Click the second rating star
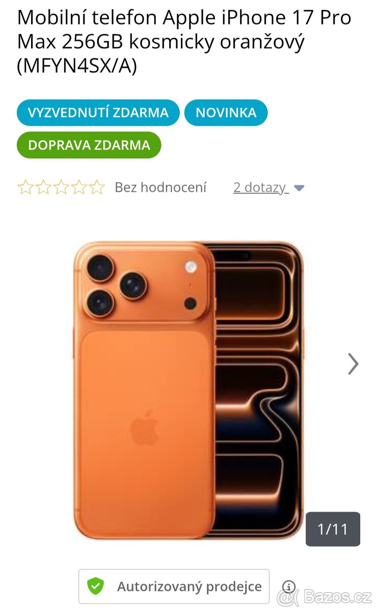The image size is (377, 612). click(43, 187)
